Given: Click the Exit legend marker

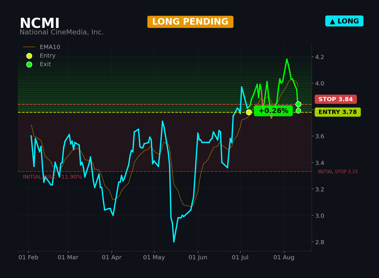Looking at the screenshot, I should pos(29,64).
